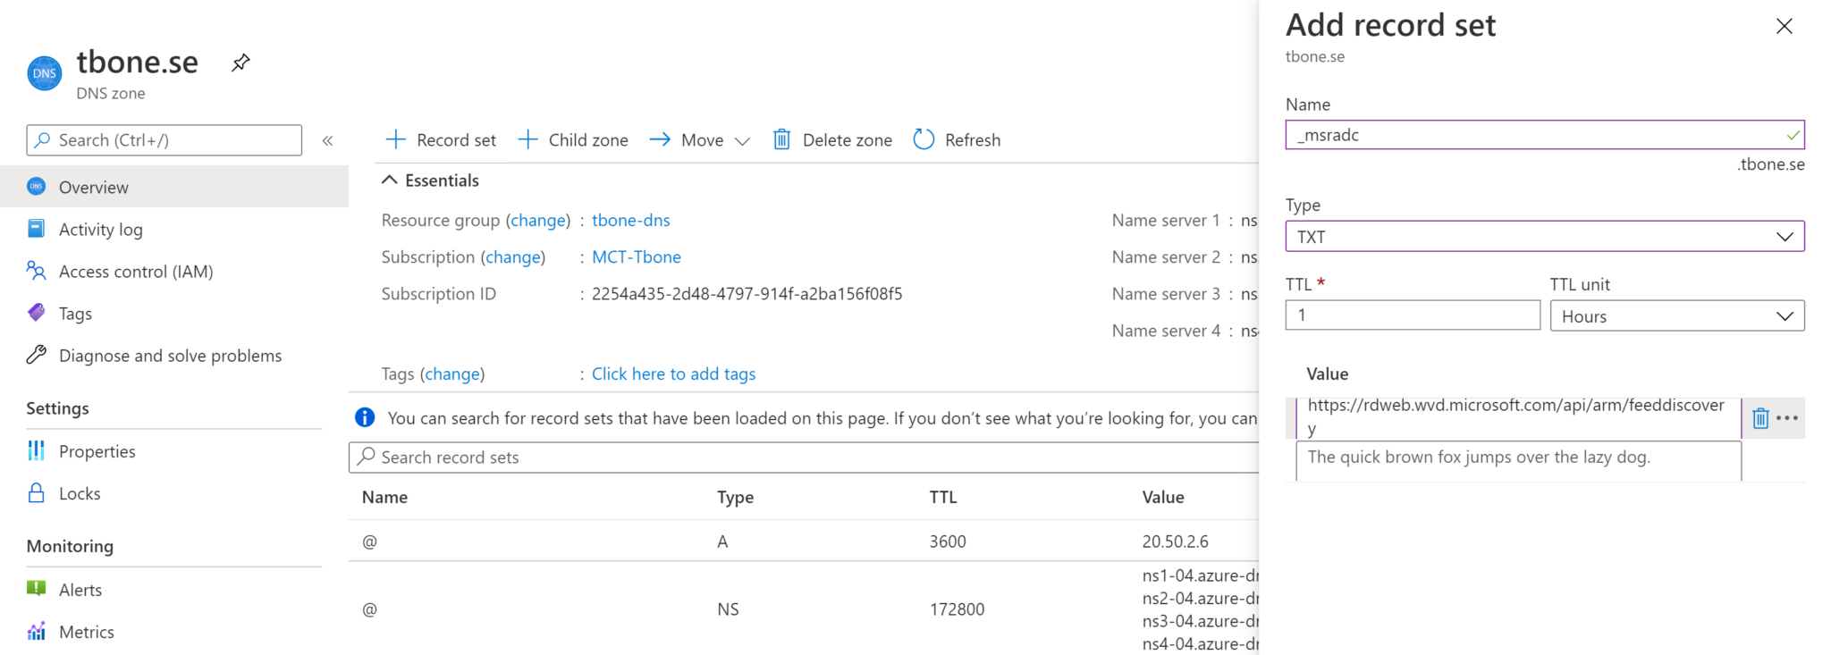This screenshot has width=1831, height=655.
Task: Click the empty second Value field
Action: pyautogui.click(x=1518, y=459)
